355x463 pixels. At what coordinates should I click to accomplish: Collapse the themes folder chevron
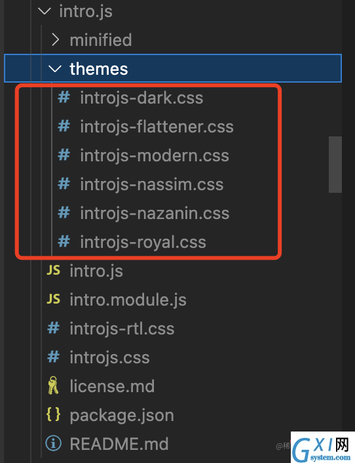pos(55,69)
